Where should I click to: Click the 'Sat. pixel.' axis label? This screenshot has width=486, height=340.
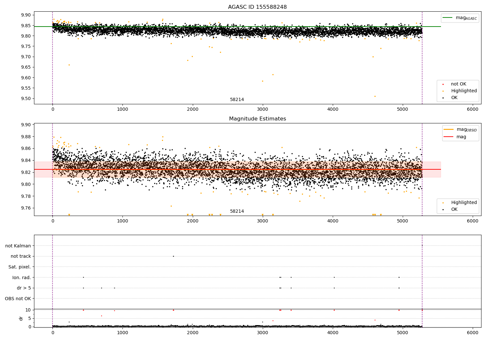tap(20, 267)
